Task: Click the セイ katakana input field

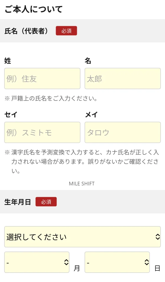Action: (x=42, y=132)
